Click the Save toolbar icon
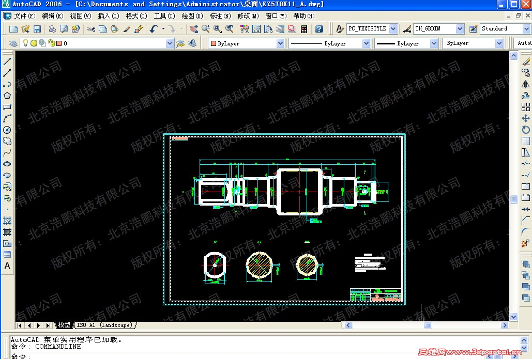Viewport: 532px width, 359px height. click(37, 29)
